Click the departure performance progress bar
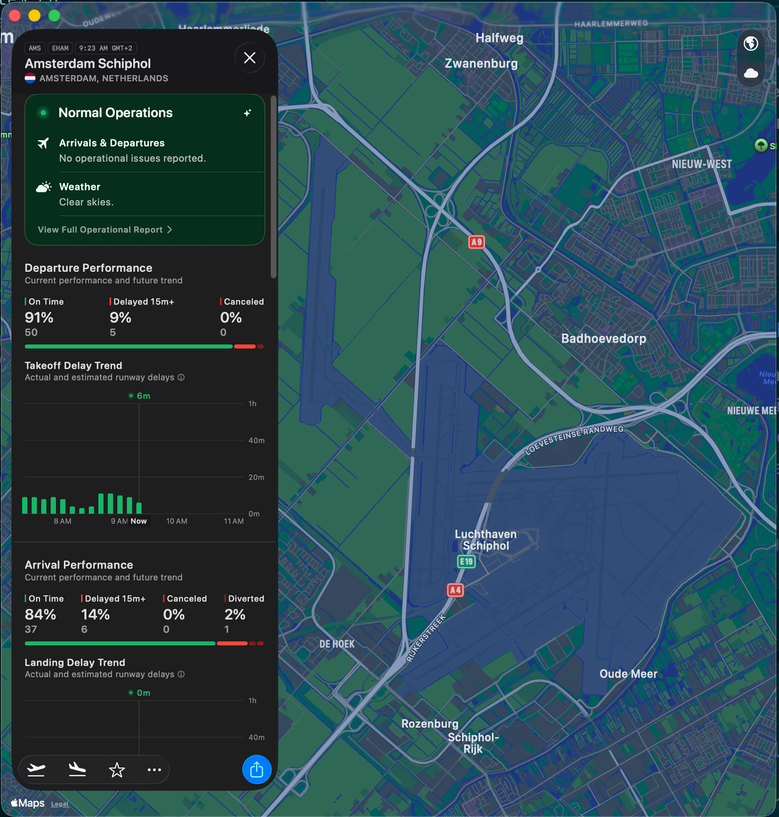 coord(142,346)
